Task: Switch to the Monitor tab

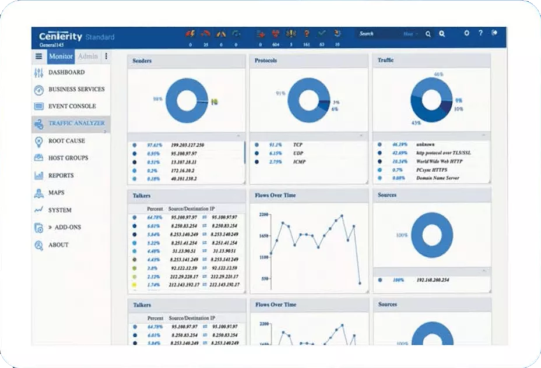Action: [61, 56]
